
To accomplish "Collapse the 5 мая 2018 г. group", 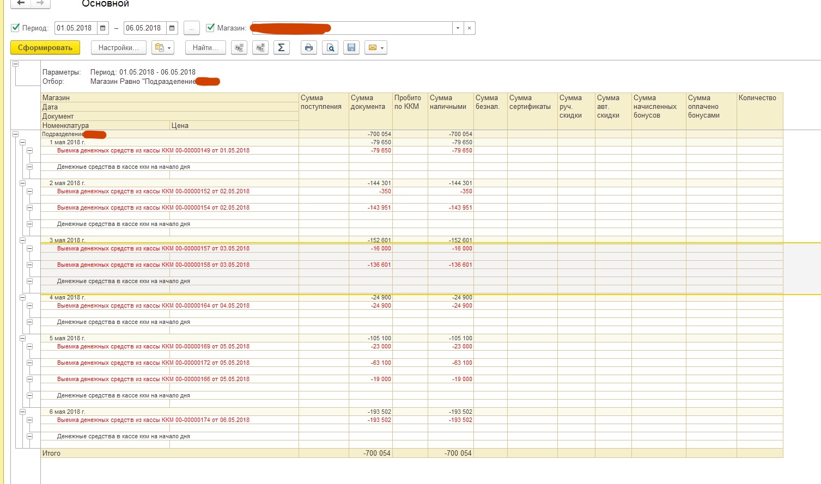I will tap(22, 339).
